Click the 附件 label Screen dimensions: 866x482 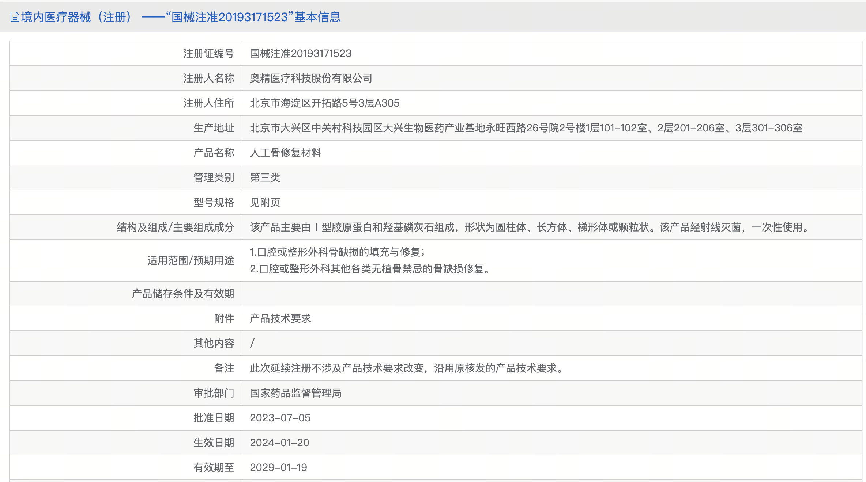pyautogui.click(x=224, y=318)
